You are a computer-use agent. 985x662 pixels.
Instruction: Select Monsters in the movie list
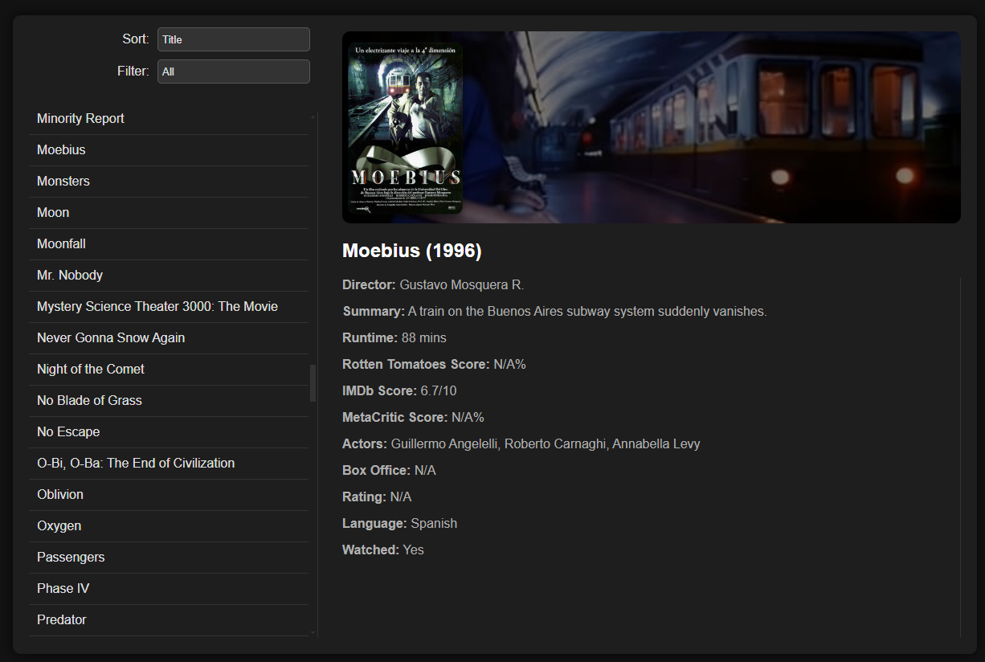click(x=169, y=182)
